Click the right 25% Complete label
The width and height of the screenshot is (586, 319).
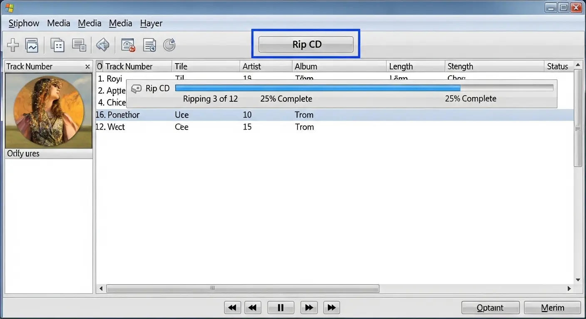point(471,99)
